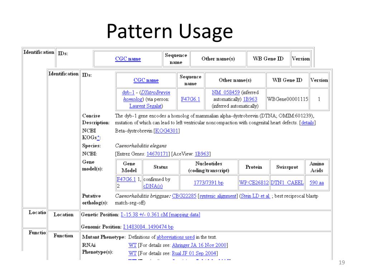Click Other name(s) header above NM_058459
This screenshot has height=275, width=367.
tap(235, 80)
